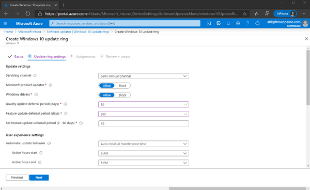Reload the page with the refresh icon
The image size is (310, 190).
point(28,13)
